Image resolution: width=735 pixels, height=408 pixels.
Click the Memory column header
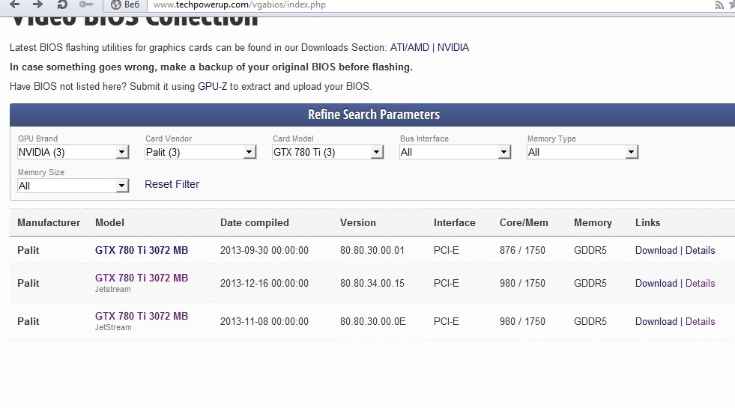[x=593, y=222]
